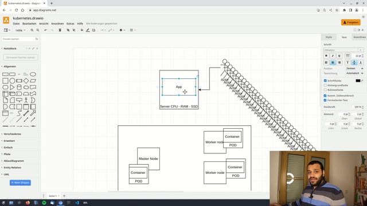
Task: Click the black font color swatch
Action: click(x=358, y=81)
